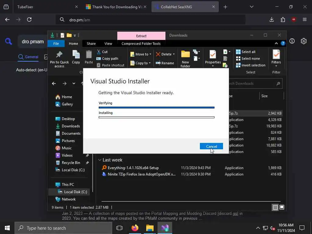Click the Explorer forward arrow
This screenshot has height=234, width=312.
pyautogui.click(x=65, y=83)
